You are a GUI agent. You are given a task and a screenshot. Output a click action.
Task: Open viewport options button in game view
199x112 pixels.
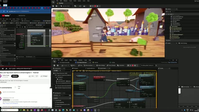[x=54, y=10]
